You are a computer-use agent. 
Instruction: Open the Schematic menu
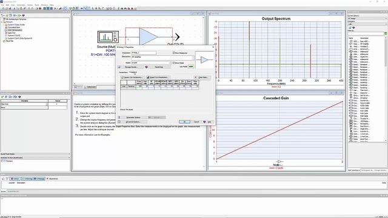(21, 5)
